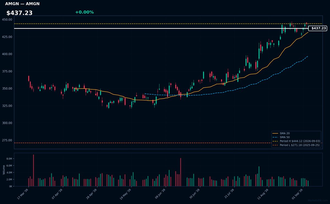Click the 0K volume axis label
Viewport: 330px width, 204px height.
point(11,186)
